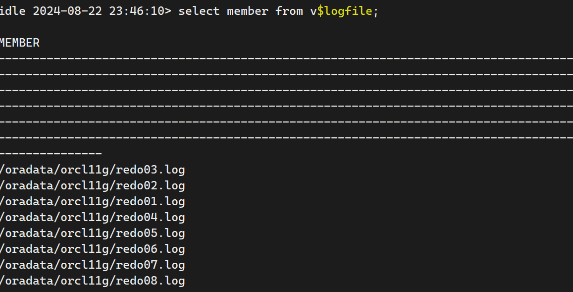Click the short final dashed separator line
This screenshot has width=573, height=292.
(51, 154)
